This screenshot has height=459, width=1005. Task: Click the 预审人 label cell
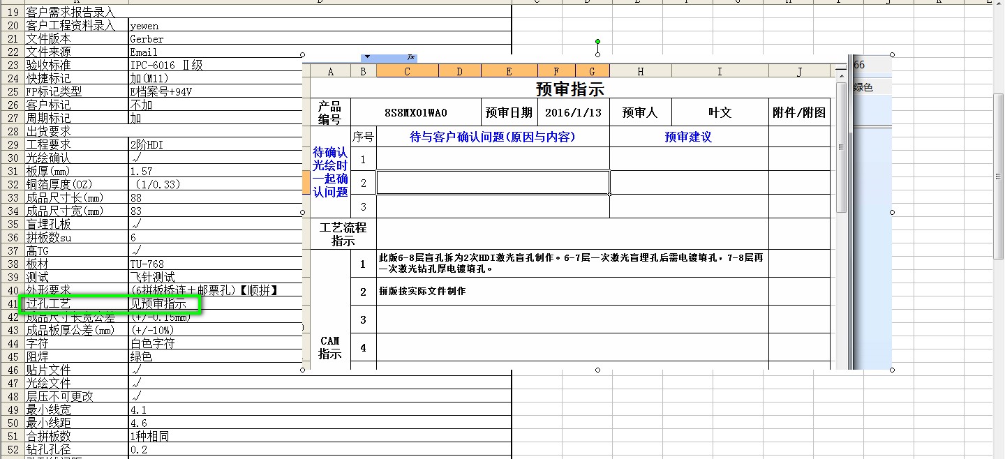pos(640,112)
